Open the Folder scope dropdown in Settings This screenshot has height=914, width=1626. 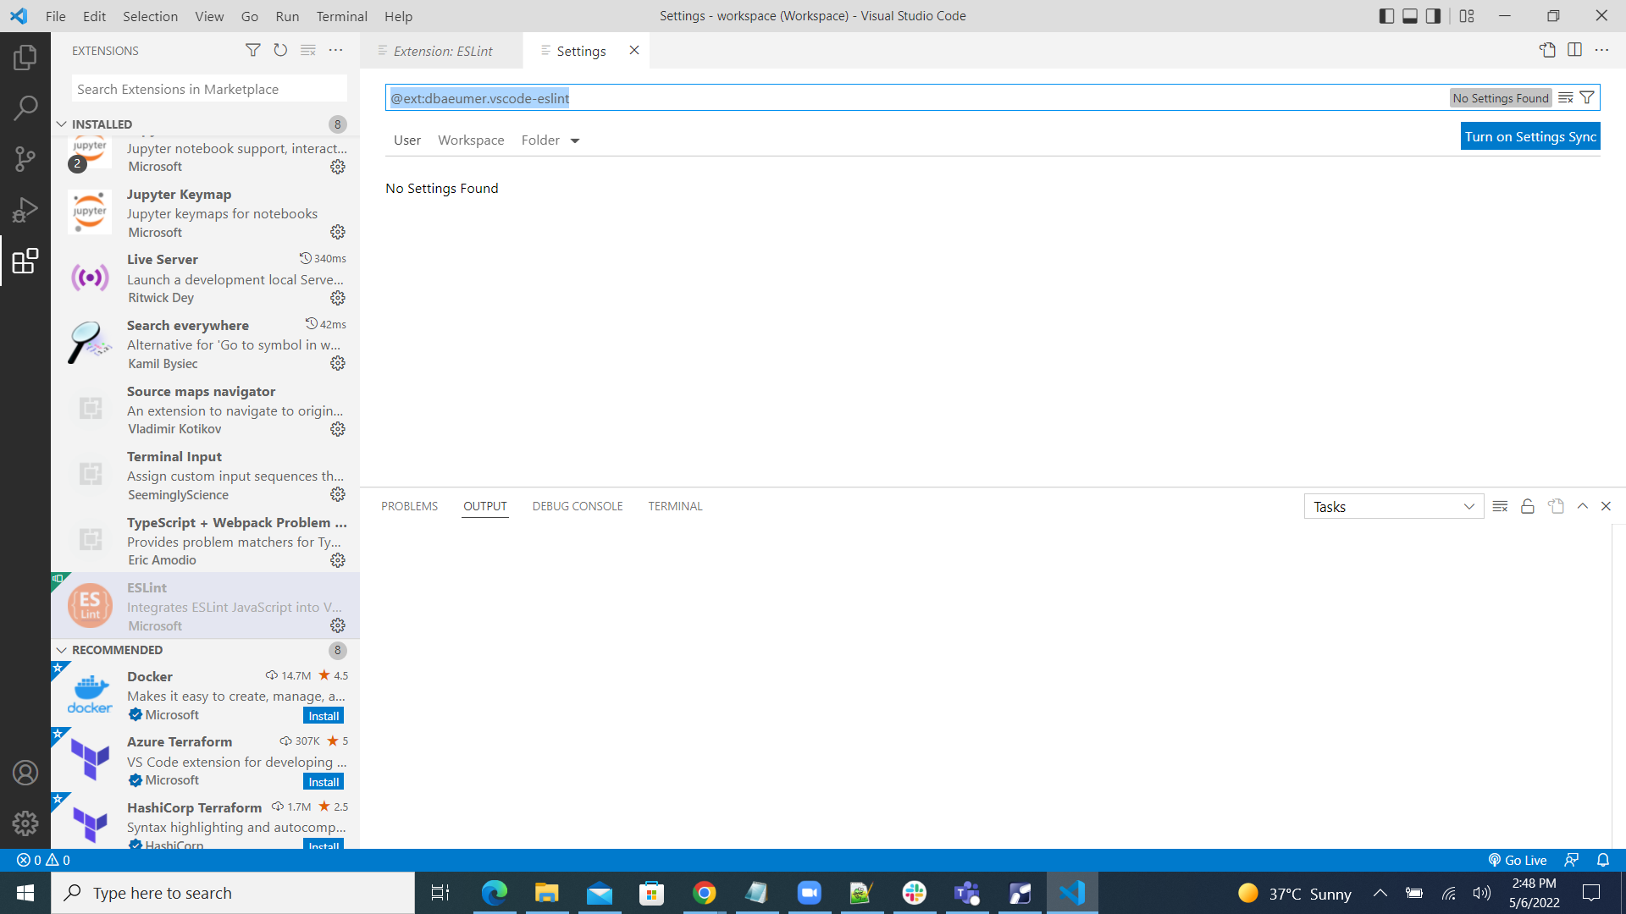coord(550,140)
